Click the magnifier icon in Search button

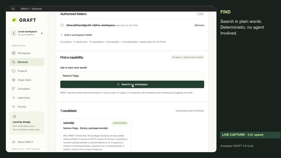coord(118,84)
